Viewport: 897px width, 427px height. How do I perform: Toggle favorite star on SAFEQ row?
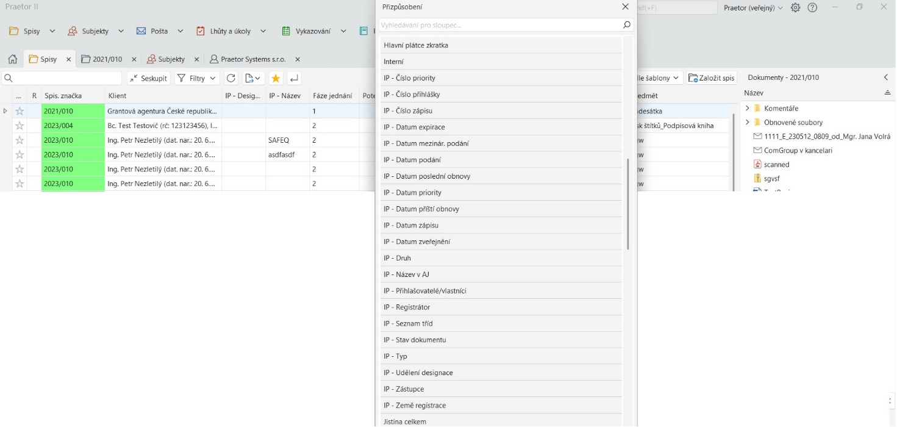click(x=20, y=140)
